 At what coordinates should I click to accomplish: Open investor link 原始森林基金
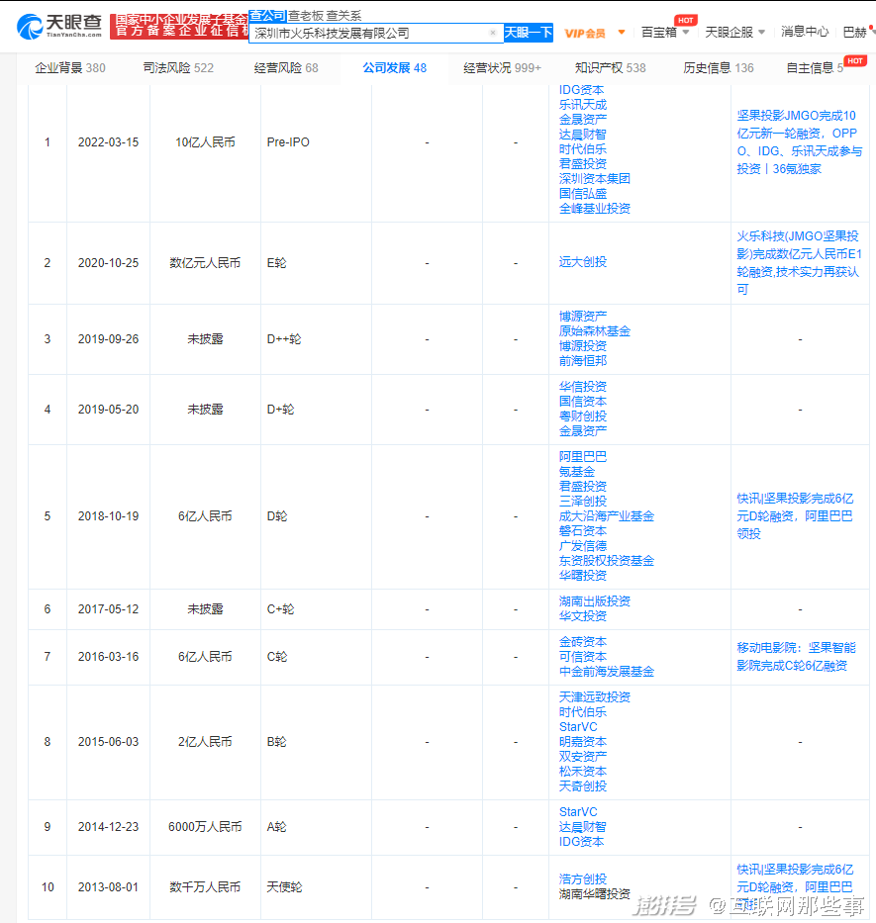pyautogui.click(x=595, y=331)
